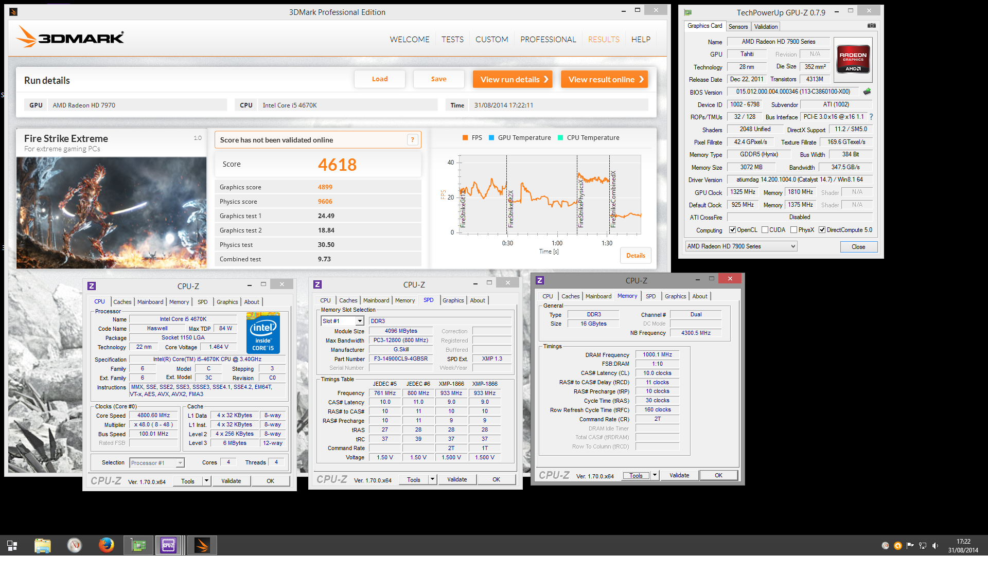988x573 pixels.
Task: Toggle the PhysX checkbox in GPU-Z
Action: [794, 230]
